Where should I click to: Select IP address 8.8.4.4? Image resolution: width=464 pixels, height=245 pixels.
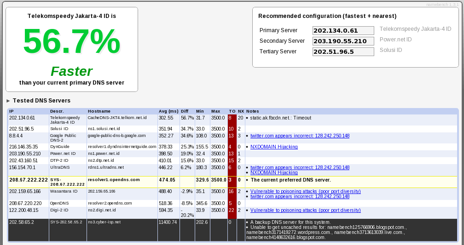point(16,136)
